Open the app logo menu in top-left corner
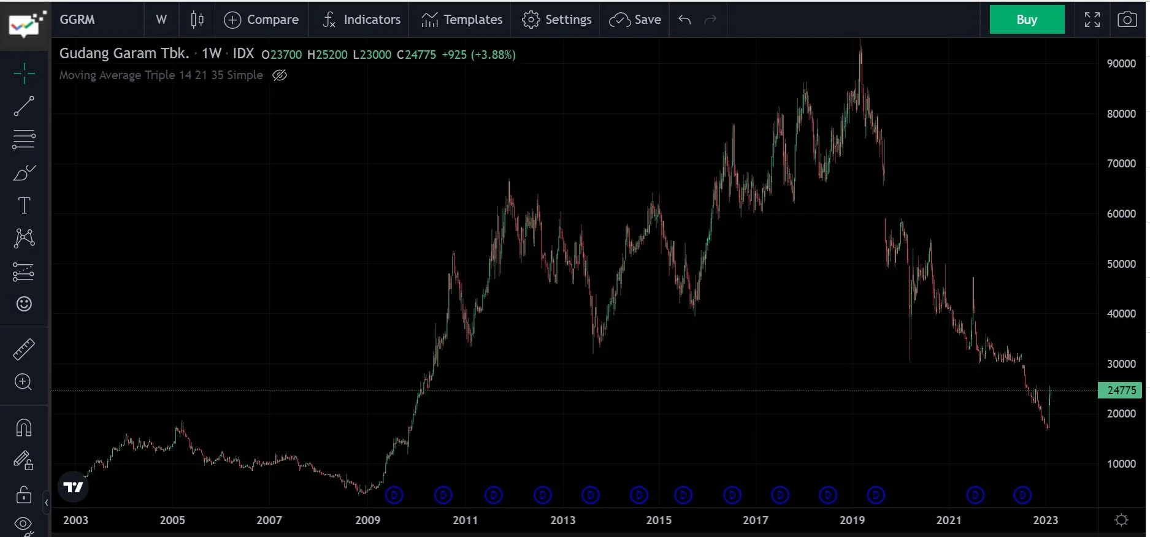Image resolution: width=1150 pixels, height=537 pixels. [x=27, y=24]
